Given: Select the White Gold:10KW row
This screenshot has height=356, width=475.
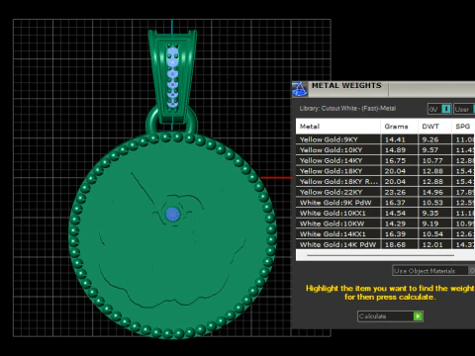Looking at the screenshot, I should [385, 223].
